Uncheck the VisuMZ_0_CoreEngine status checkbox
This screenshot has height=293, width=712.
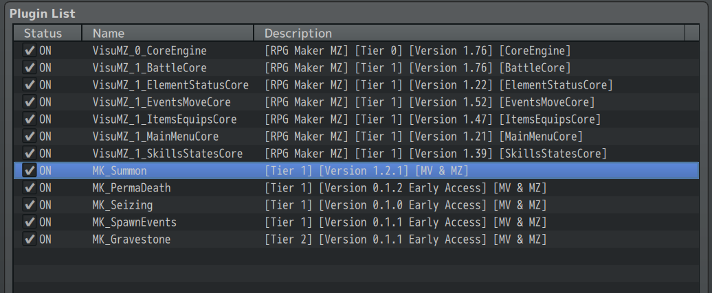30,51
